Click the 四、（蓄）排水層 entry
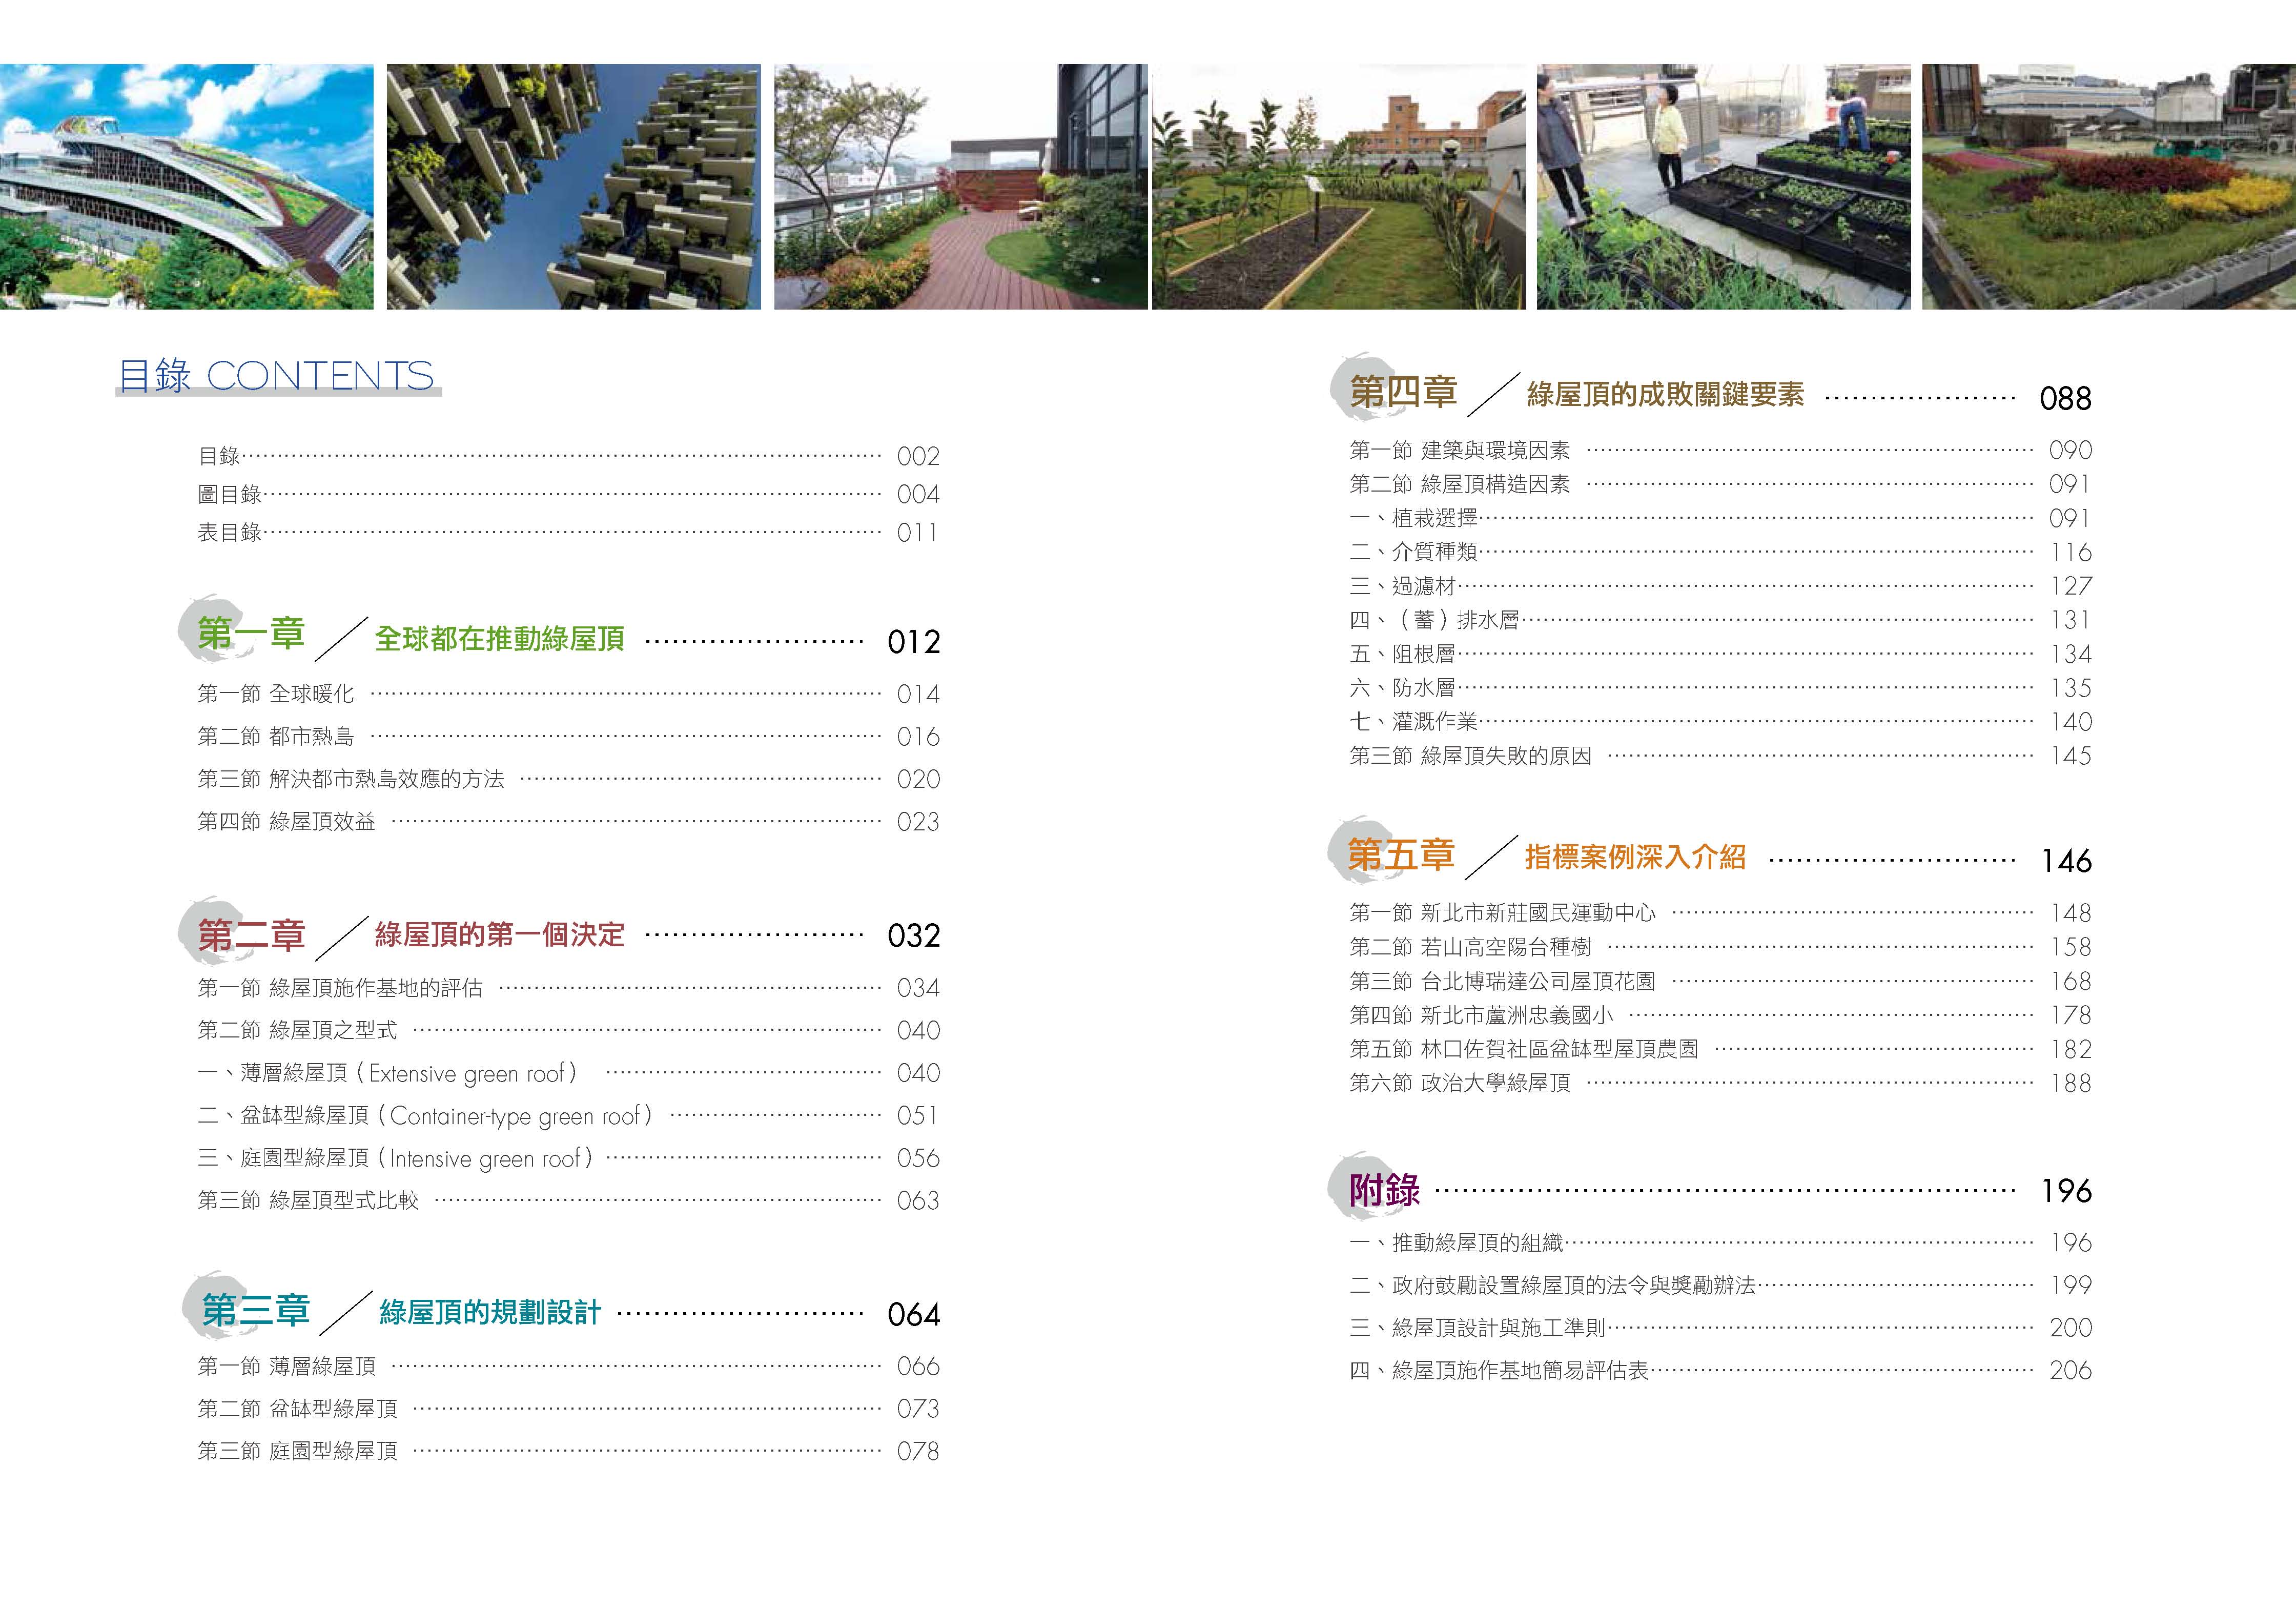2296x1610 pixels. (1720, 620)
